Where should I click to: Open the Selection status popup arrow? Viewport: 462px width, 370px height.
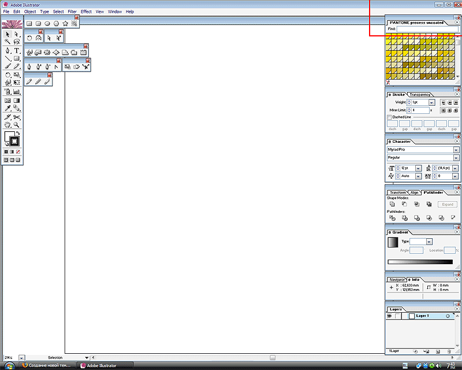point(87,358)
